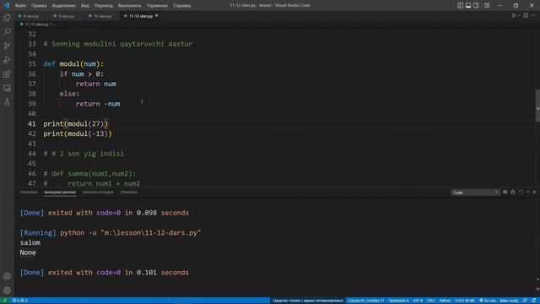Open the Вид menu
This screenshot has width=540, height=304.
(84, 6)
